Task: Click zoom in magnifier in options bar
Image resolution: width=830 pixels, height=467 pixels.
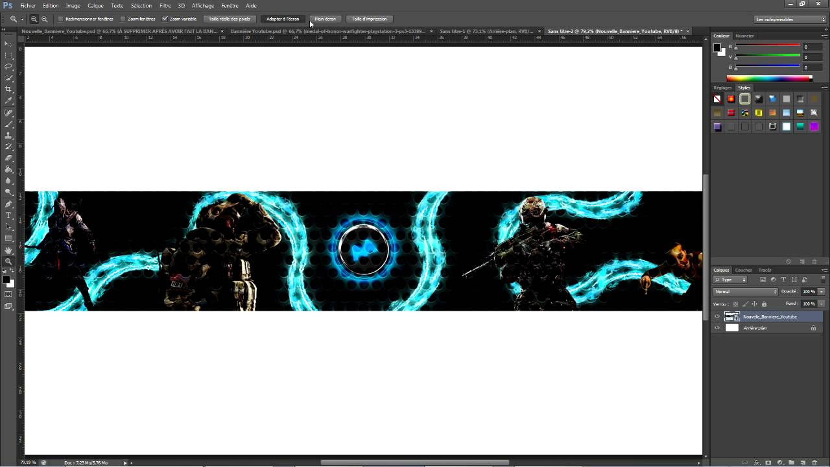Action: click(x=34, y=19)
